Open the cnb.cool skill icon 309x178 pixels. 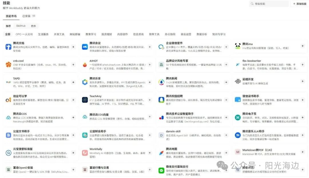pyautogui.click(x=8, y=64)
